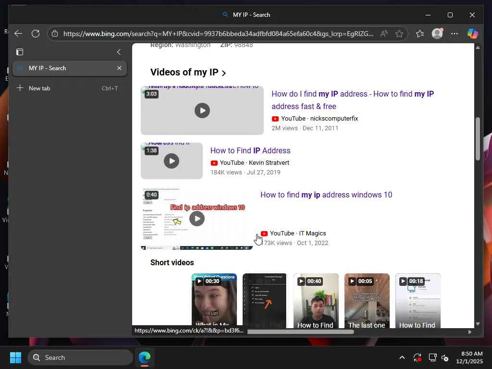Open the Windows Start button

click(15, 357)
